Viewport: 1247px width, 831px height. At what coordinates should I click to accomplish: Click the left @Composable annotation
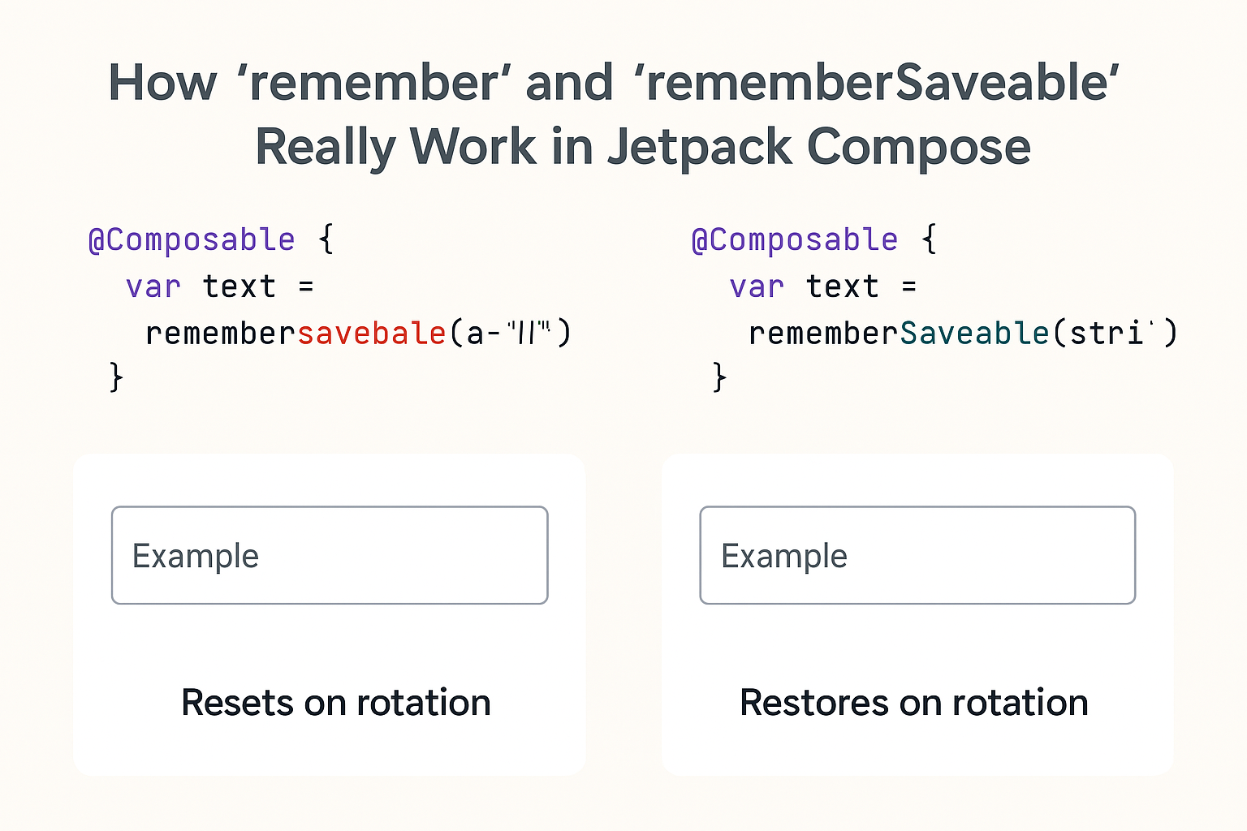192,240
